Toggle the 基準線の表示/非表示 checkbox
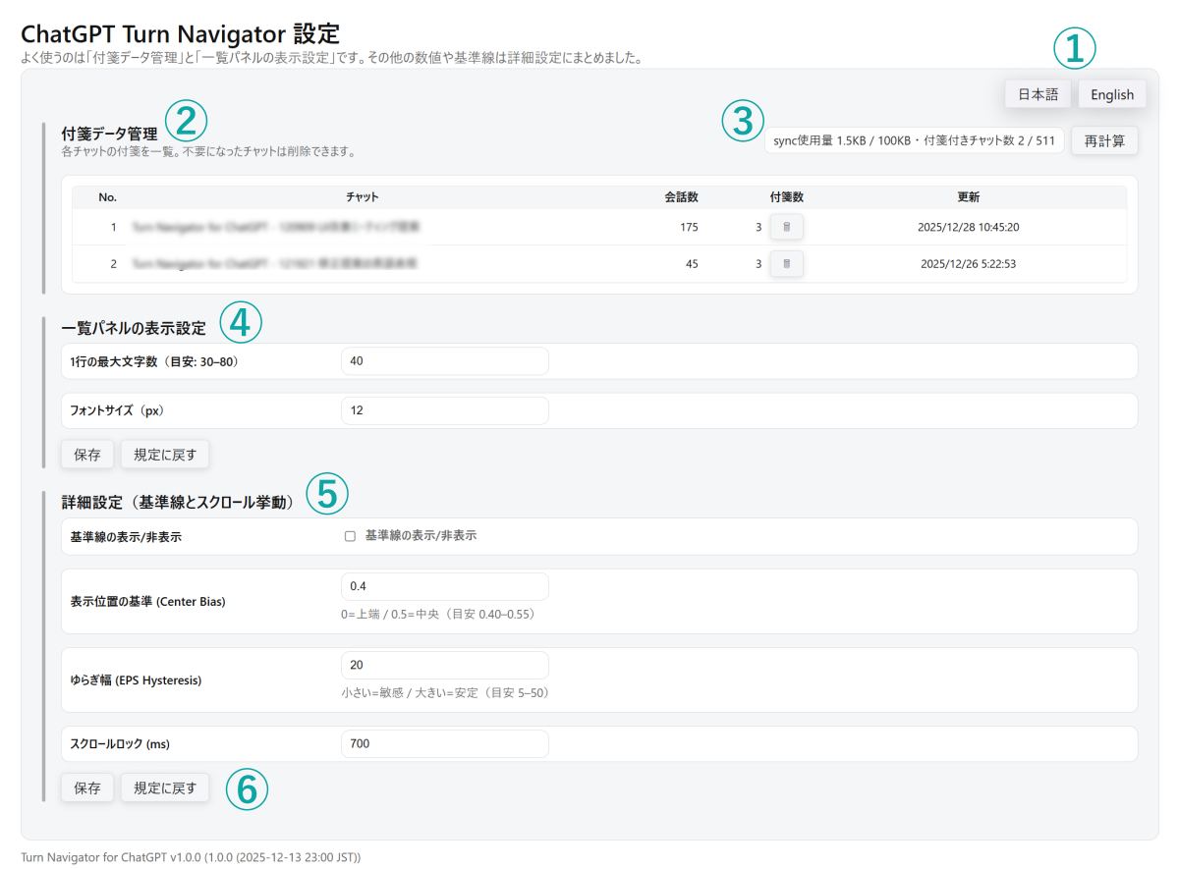The height and width of the screenshot is (869, 1179). 350,537
